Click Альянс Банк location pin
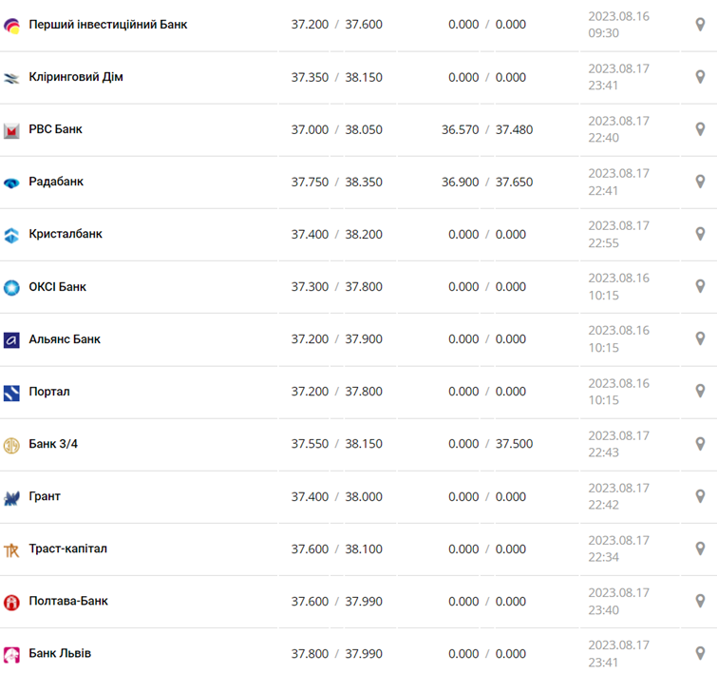This screenshot has width=717, height=674. pos(700,338)
